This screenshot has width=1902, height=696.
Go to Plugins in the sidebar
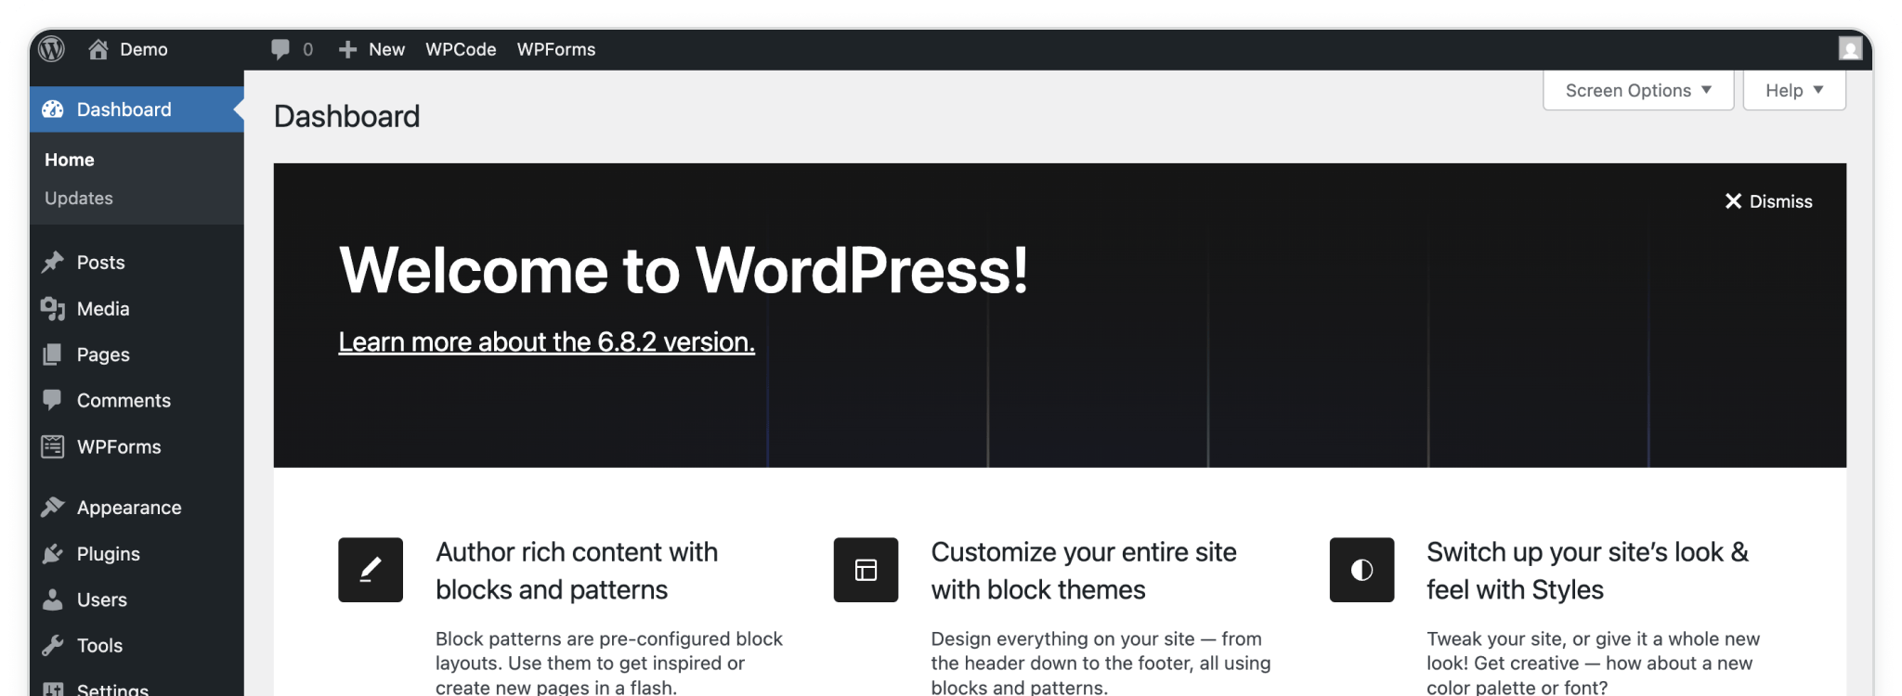click(x=109, y=554)
